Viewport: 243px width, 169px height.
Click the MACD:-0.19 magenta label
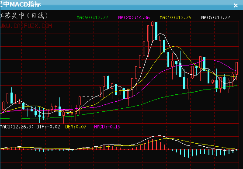107,127
